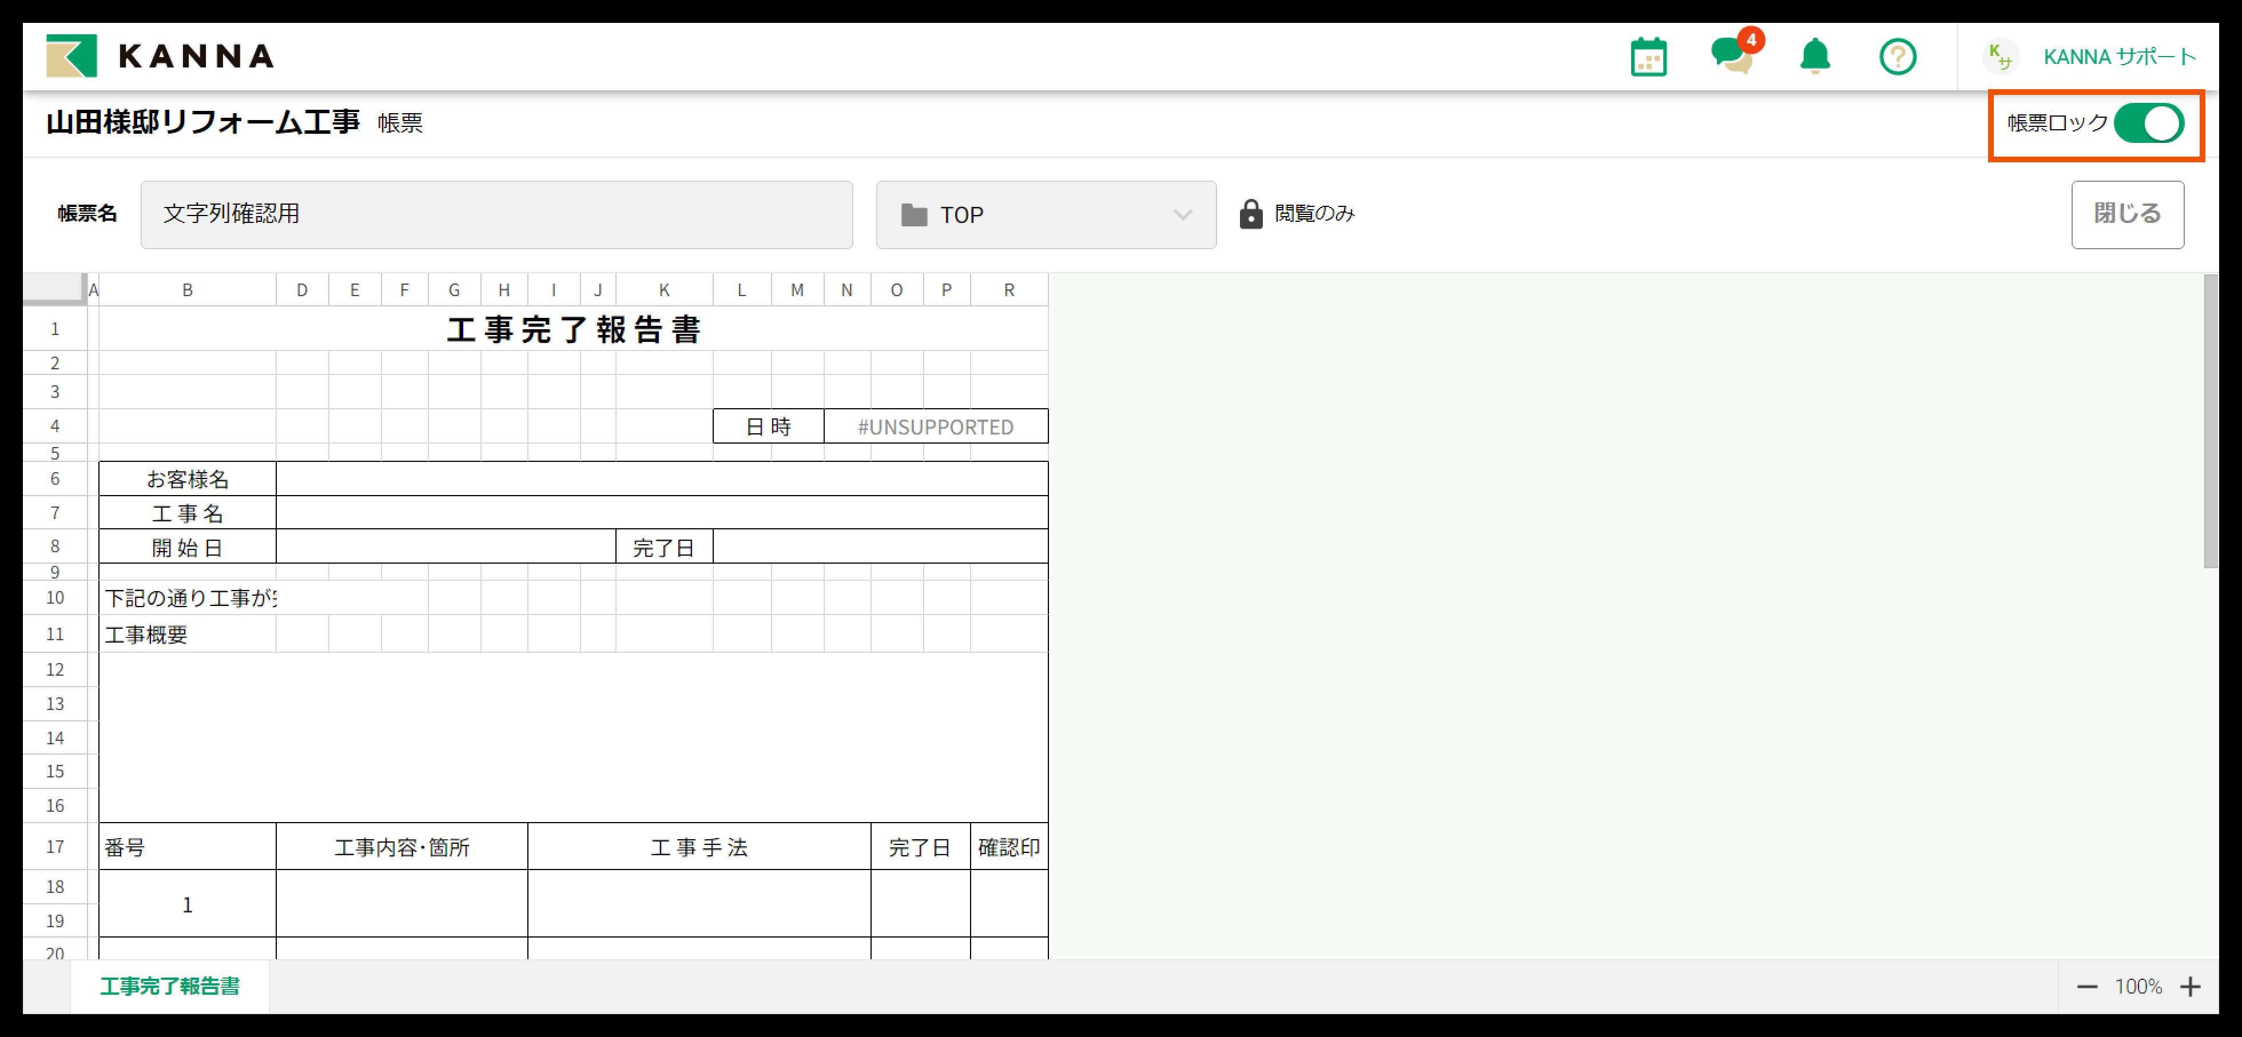Click the lock icon beside 閲覧のみ
The width and height of the screenshot is (2242, 1037).
point(1251,214)
